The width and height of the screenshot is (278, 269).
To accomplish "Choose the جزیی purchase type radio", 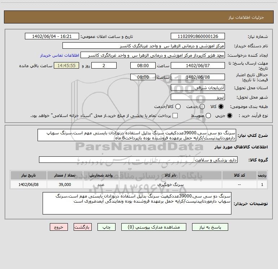I will 229,116.
